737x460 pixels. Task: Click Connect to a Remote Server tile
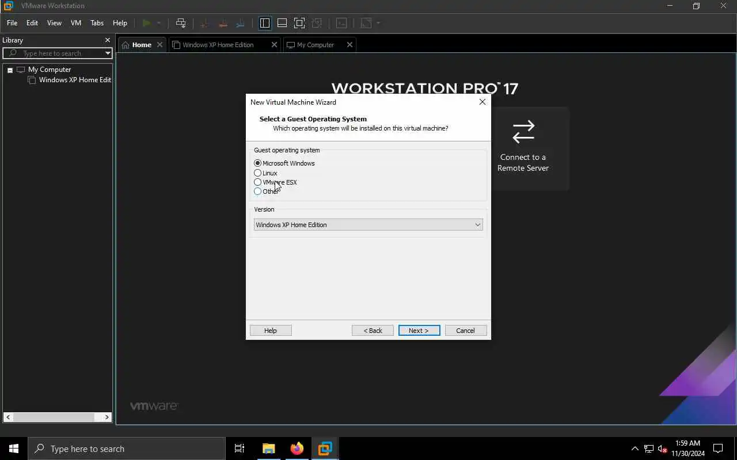(x=523, y=148)
